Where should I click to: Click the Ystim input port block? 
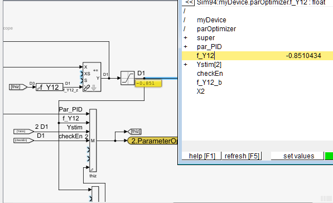coord(23,132)
